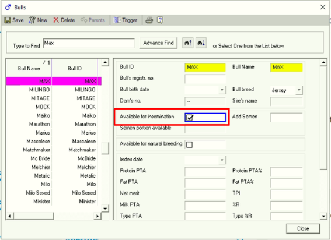Sort list by Bull ID column header

[x=75, y=68]
